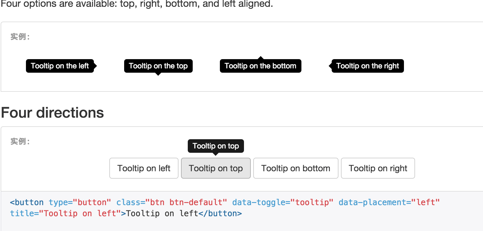Click the black 'Tooltip on the bottom' bubble
Viewport: 483px width, 231px height.
pyautogui.click(x=260, y=66)
